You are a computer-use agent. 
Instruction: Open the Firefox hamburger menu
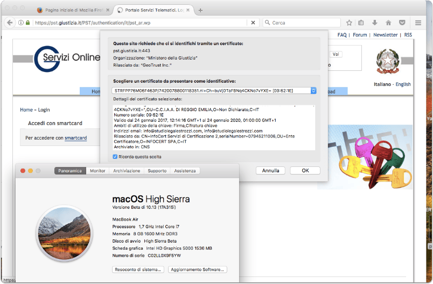[418, 23]
